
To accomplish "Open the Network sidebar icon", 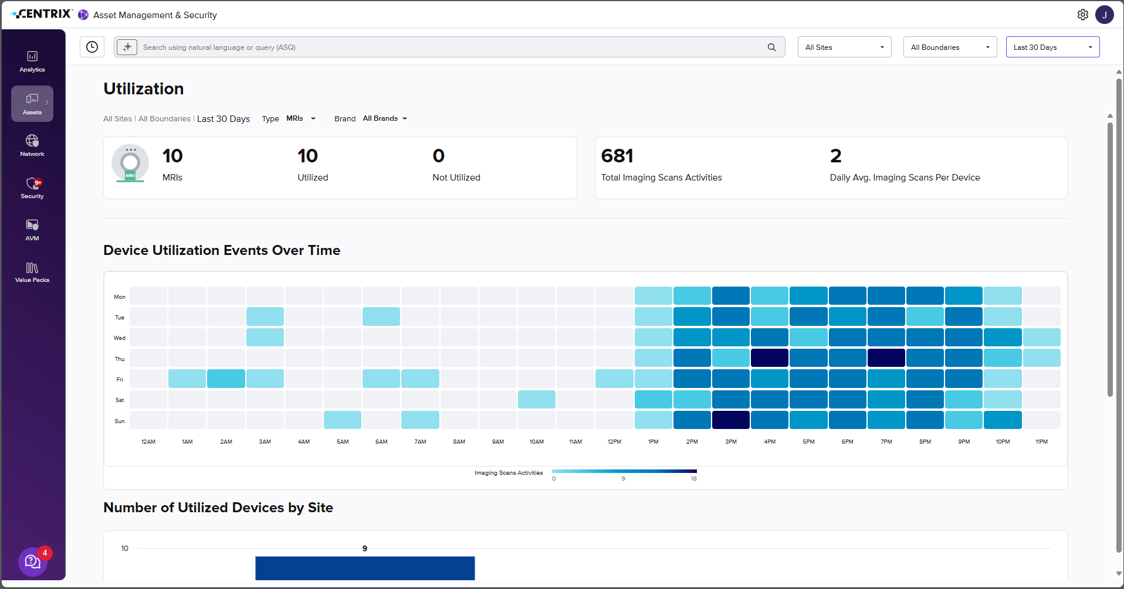I will click(32, 146).
